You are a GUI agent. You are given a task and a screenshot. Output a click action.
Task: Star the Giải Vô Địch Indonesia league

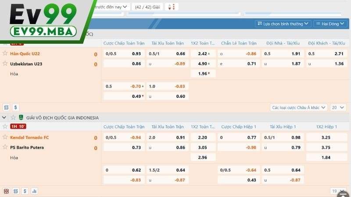coord(13,118)
